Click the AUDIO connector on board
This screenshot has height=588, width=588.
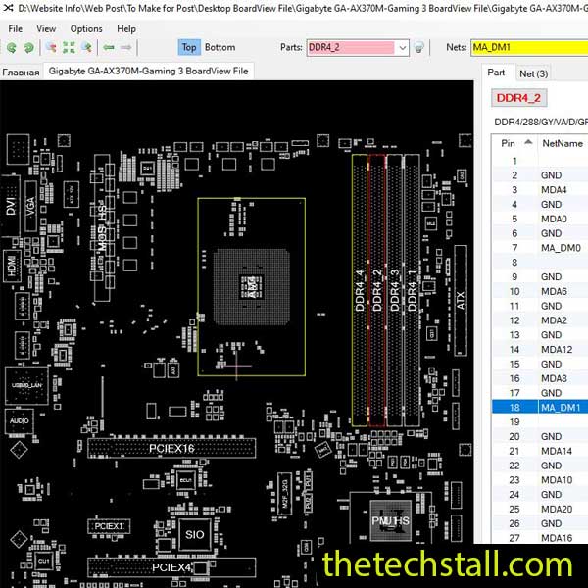pyautogui.click(x=20, y=420)
